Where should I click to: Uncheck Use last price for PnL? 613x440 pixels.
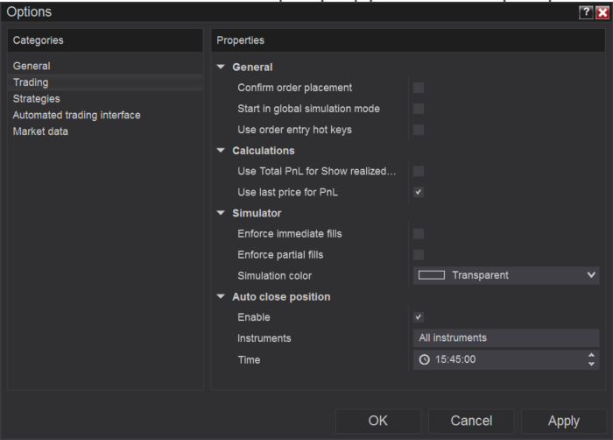click(419, 192)
